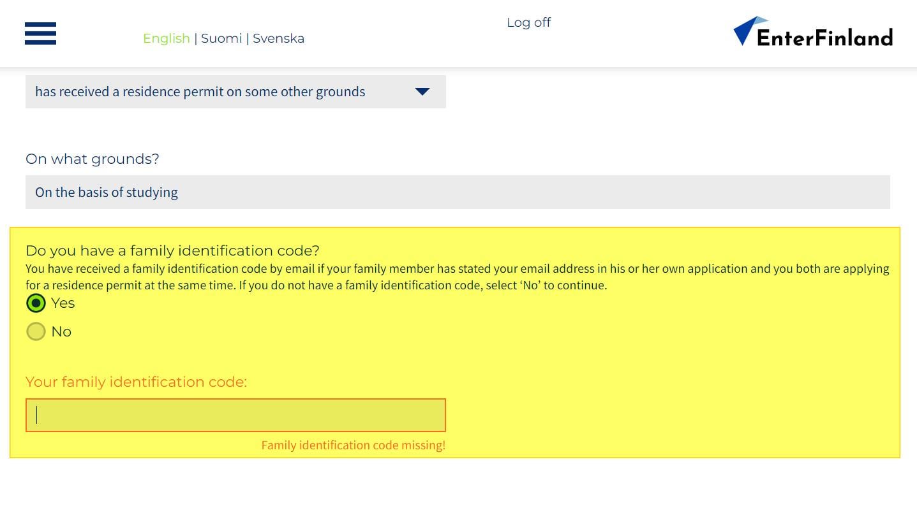Click 'Your family identification code:' label
This screenshot has height=506, width=917.
click(x=136, y=382)
